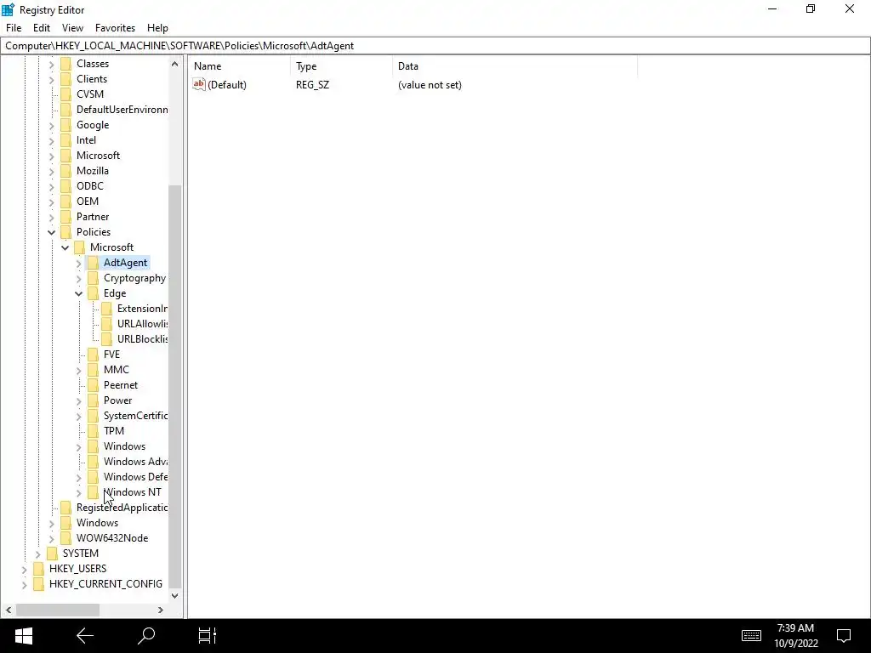Click the (Default) string value icon
871x653 pixels.
tap(199, 84)
